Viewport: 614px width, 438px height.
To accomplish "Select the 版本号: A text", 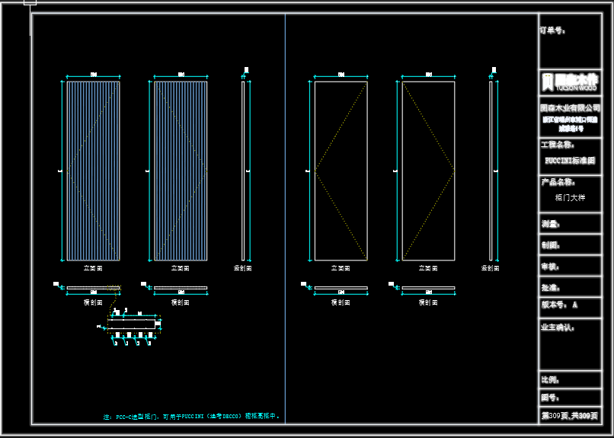I will click(559, 305).
